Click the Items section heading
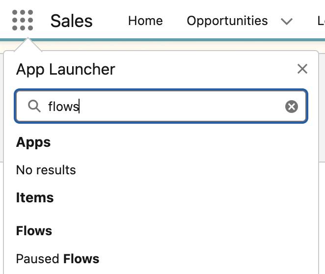The image size is (325, 274). pos(35,197)
